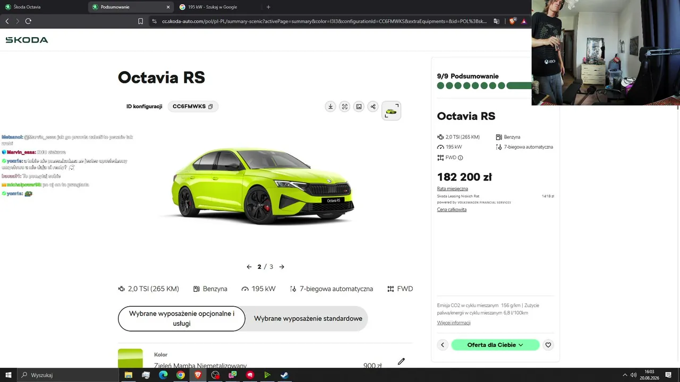Click the address bar URL
This screenshot has height=382, width=680.
(x=324, y=21)
